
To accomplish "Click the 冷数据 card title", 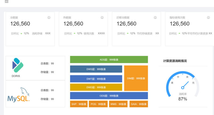I will pyautogui.click(x=14, y=18).
